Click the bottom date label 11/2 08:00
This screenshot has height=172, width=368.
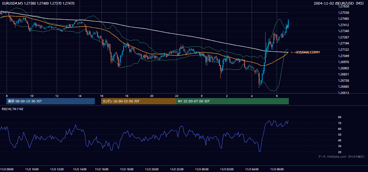(x=7, y=169)
